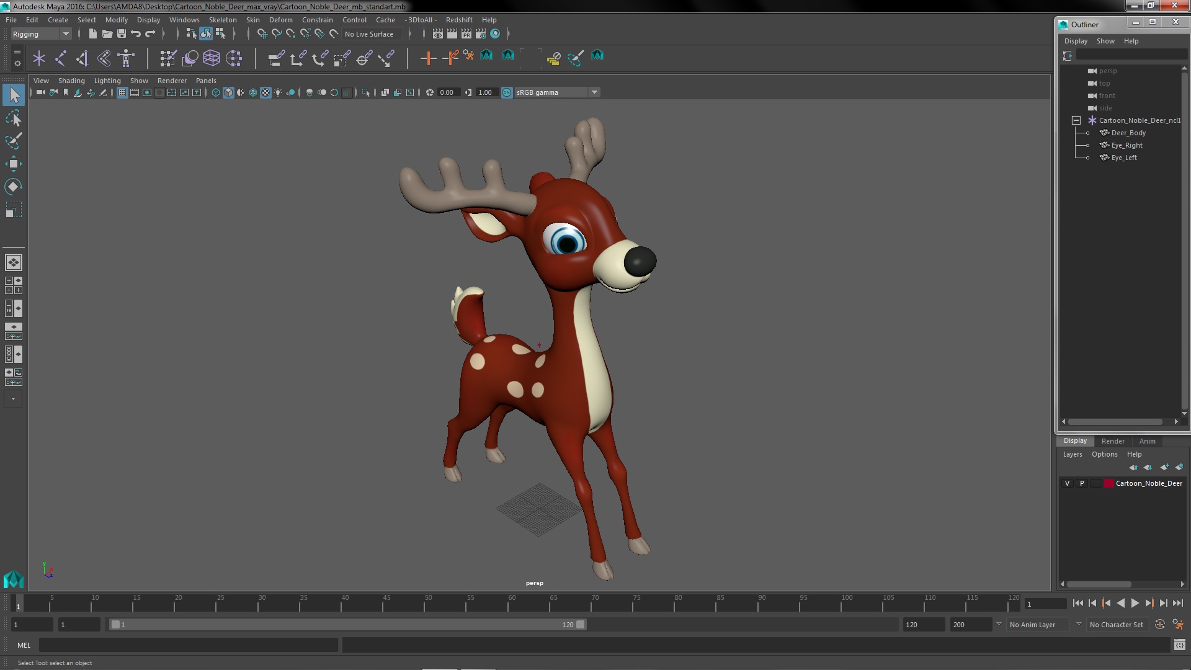Click the Parent Constraint shelf icon

pyautogui.click(x=276, y=58)
